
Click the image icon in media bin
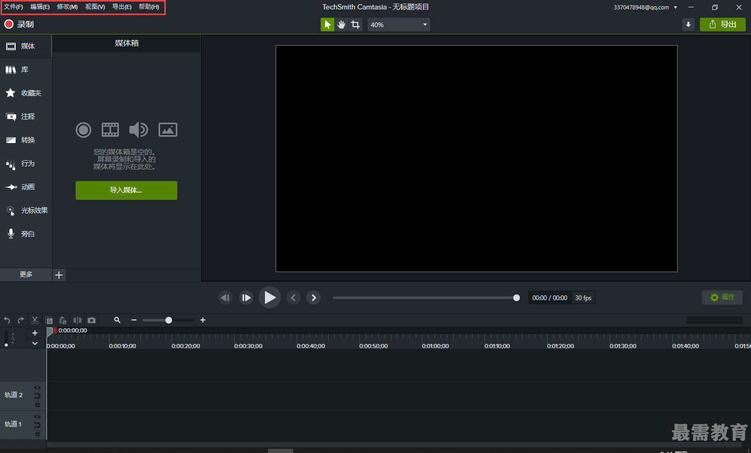click(x=168, y=129)
